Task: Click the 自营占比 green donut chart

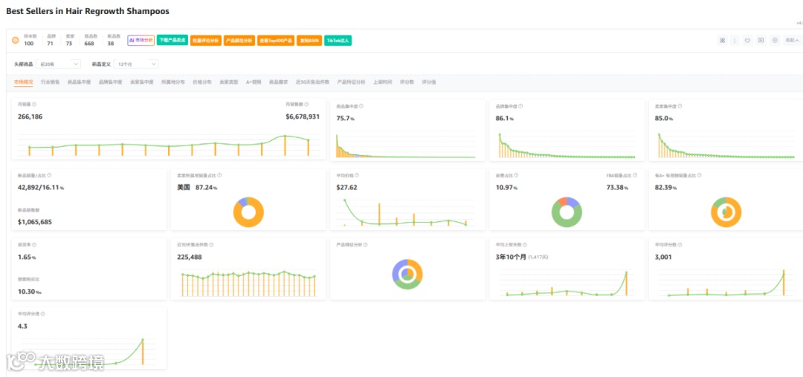Action: (x=566, y=212)
